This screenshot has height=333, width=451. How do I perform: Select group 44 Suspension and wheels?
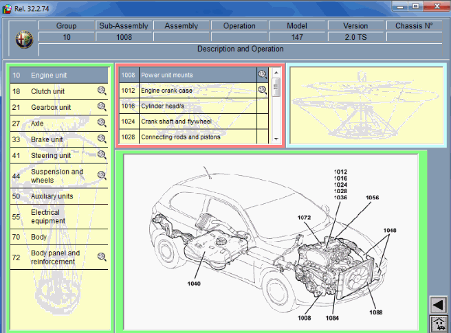point(59,176)
